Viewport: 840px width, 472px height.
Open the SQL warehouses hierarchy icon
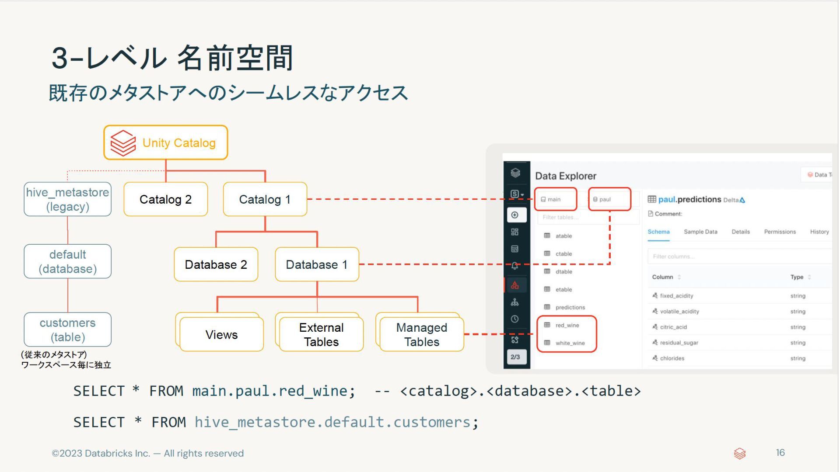[x=515, y=302]
